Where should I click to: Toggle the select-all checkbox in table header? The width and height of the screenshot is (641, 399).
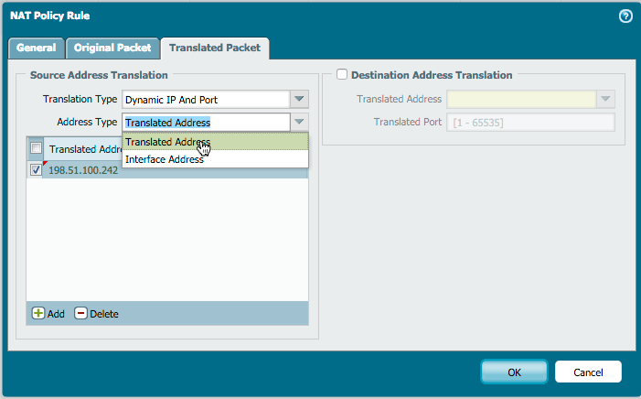click(36, 148)
